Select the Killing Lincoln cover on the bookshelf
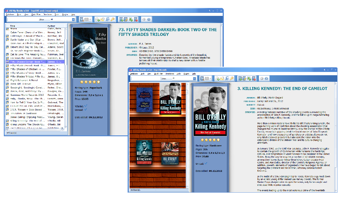Screen dimensions: 349x206 click(144, 152)
